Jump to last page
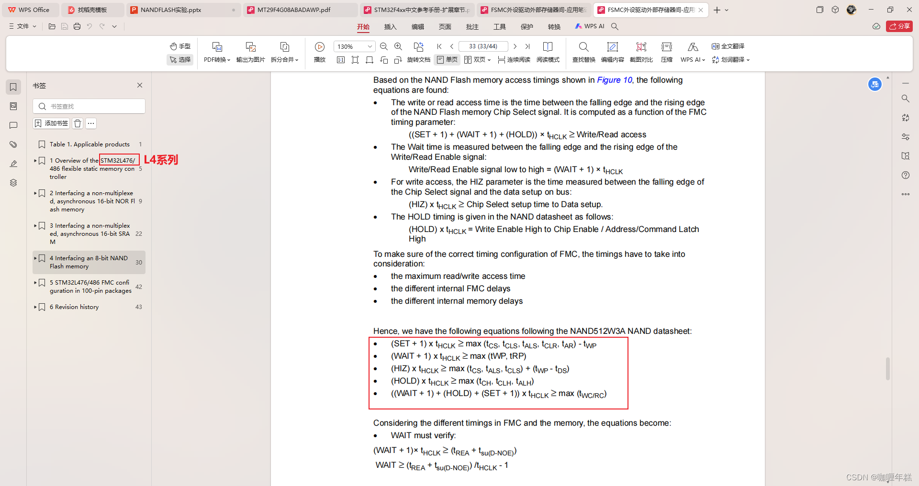Screen dimensions: 919x486 click(x=527, y=46)
